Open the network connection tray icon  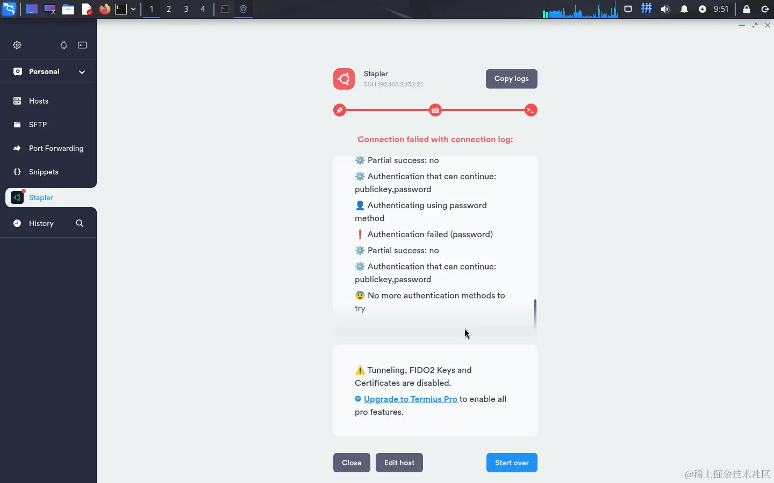628,9
